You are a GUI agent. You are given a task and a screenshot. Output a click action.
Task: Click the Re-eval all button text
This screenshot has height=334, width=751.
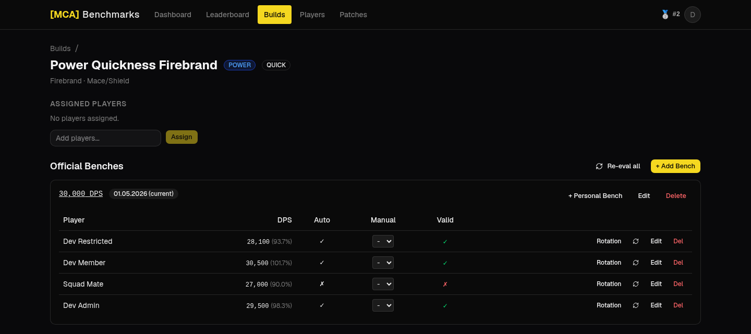pyautogui.click(x=624, y=166)
